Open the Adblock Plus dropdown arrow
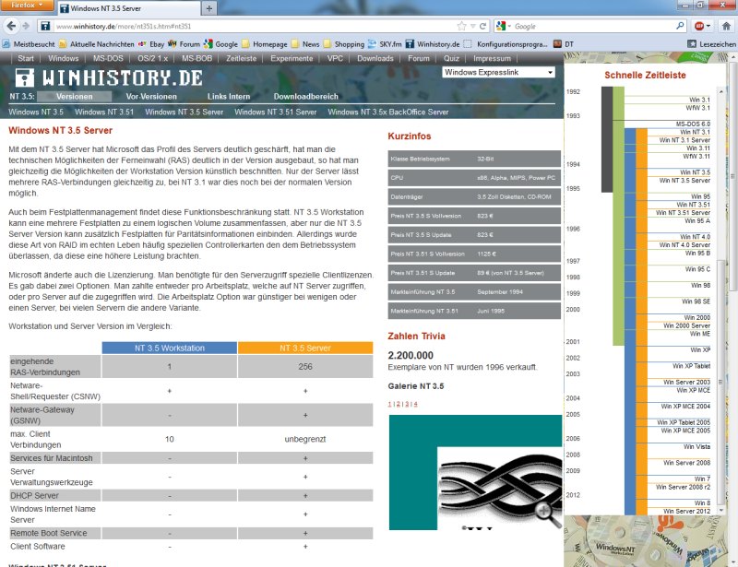 [708, 27]
